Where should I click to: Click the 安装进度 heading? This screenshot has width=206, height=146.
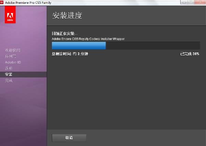(x=67, y=15)
